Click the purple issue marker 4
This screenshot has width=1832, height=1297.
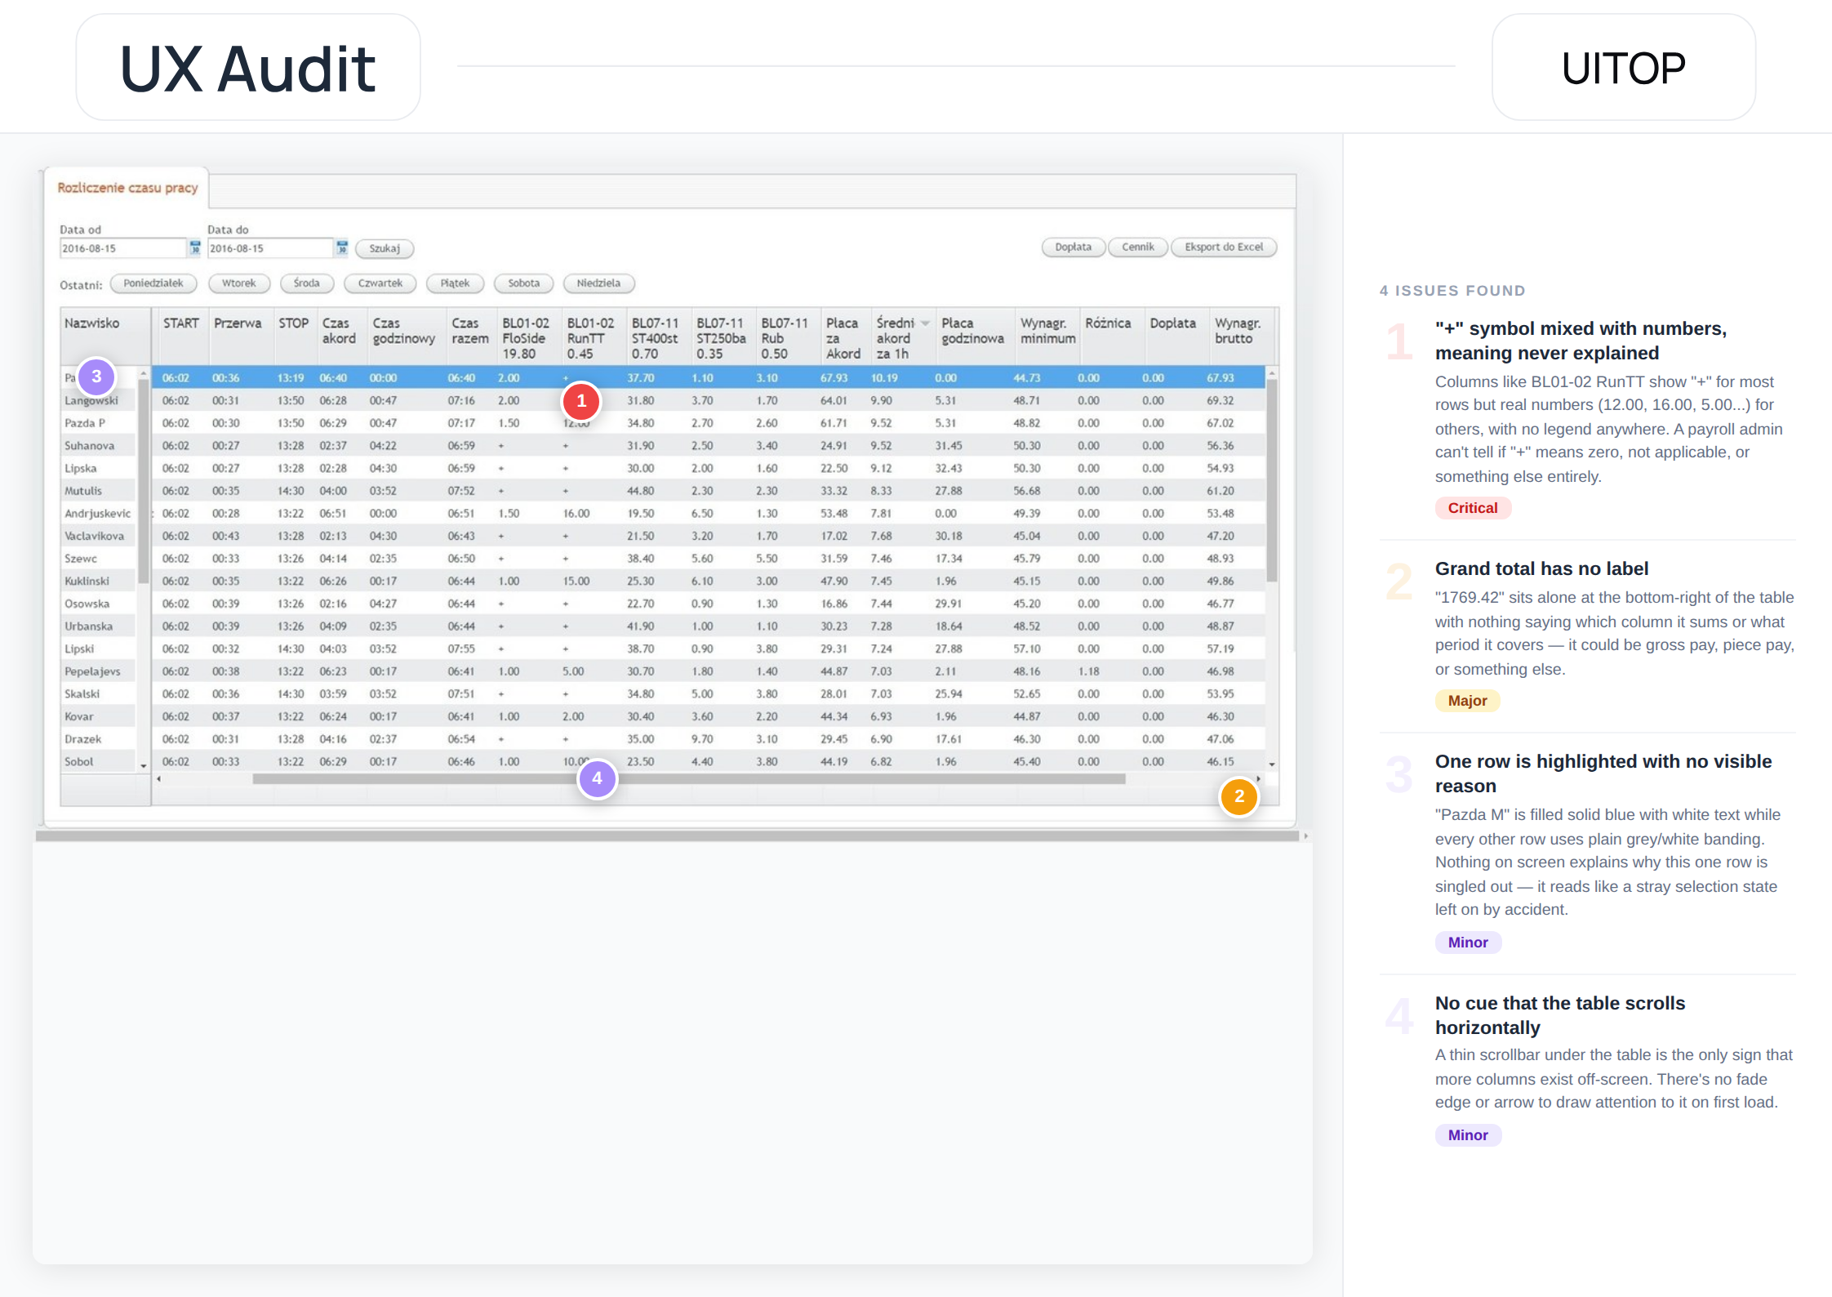coord(598,779)
